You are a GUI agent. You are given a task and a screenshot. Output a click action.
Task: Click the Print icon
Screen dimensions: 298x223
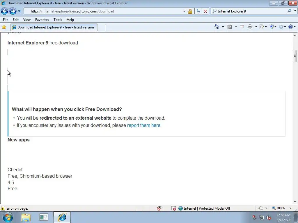250,27
